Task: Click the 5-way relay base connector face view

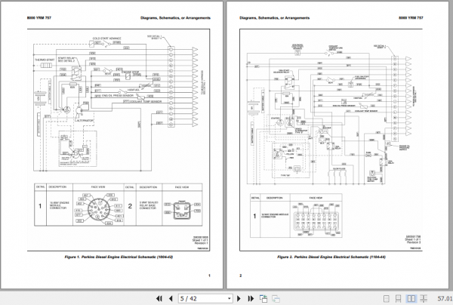Action: [x=181, y=210]
